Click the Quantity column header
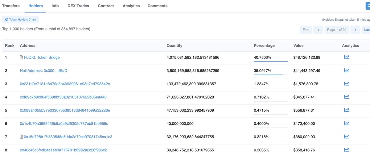The image size is (370, 153). click(x=175, y=46)
